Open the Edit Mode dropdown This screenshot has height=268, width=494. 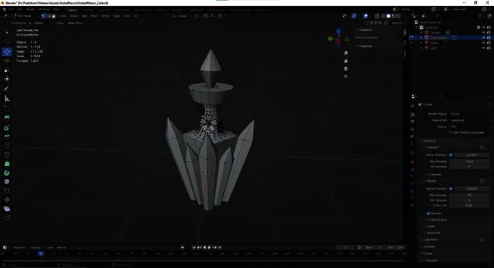tap(26, 16)
